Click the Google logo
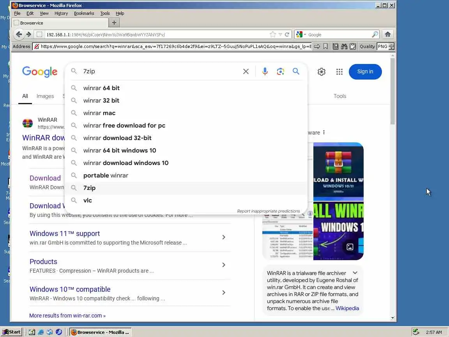 tap(40, 72)
